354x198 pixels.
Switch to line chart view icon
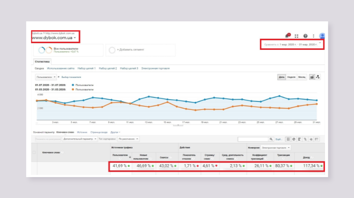(x=312, y=77)
